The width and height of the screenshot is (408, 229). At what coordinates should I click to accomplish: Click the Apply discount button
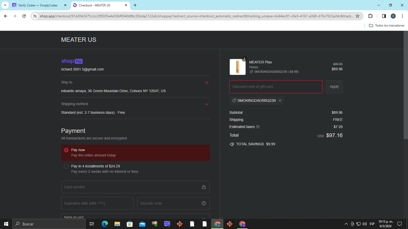pyautogui.click(x=334, y=87)
